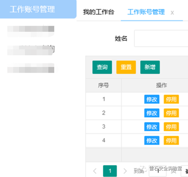
Task: Click the green 查询 button
Action: click(x=102, y=67)
